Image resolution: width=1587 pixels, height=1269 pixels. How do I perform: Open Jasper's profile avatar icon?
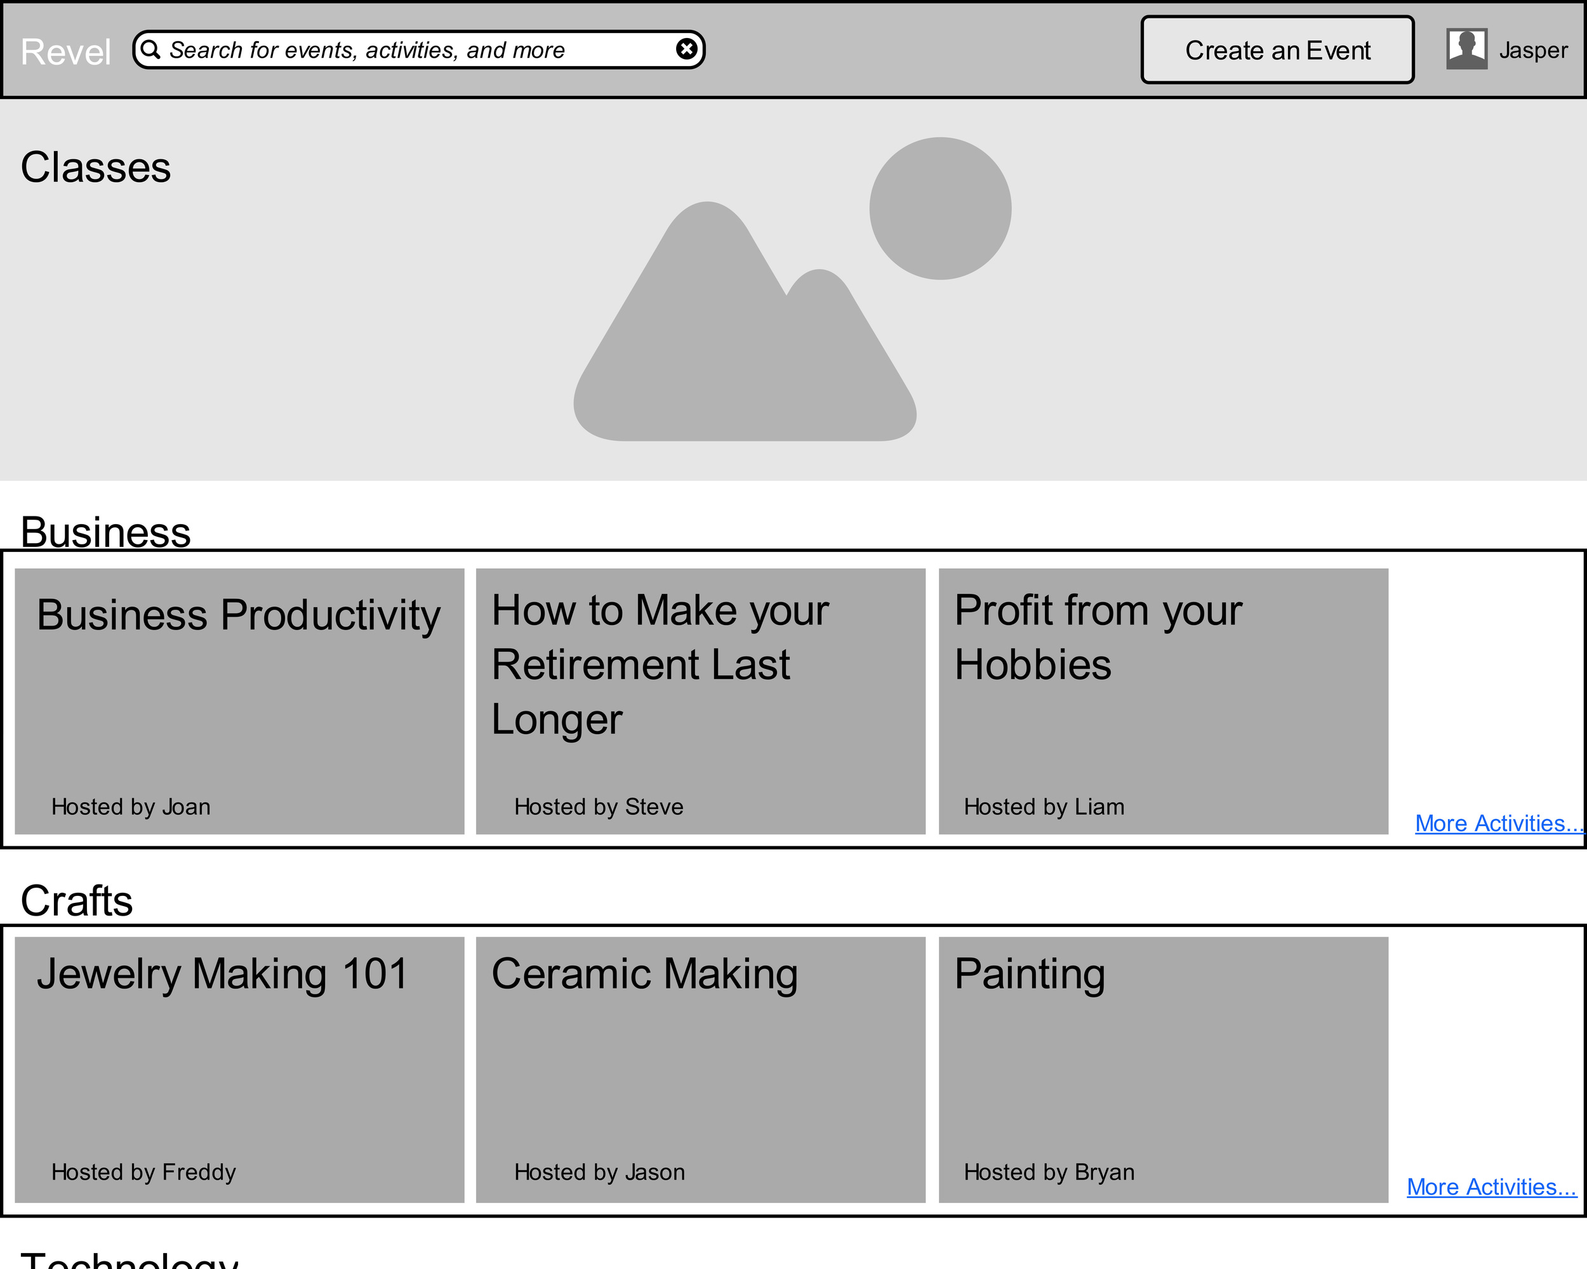pos(1466,49)
